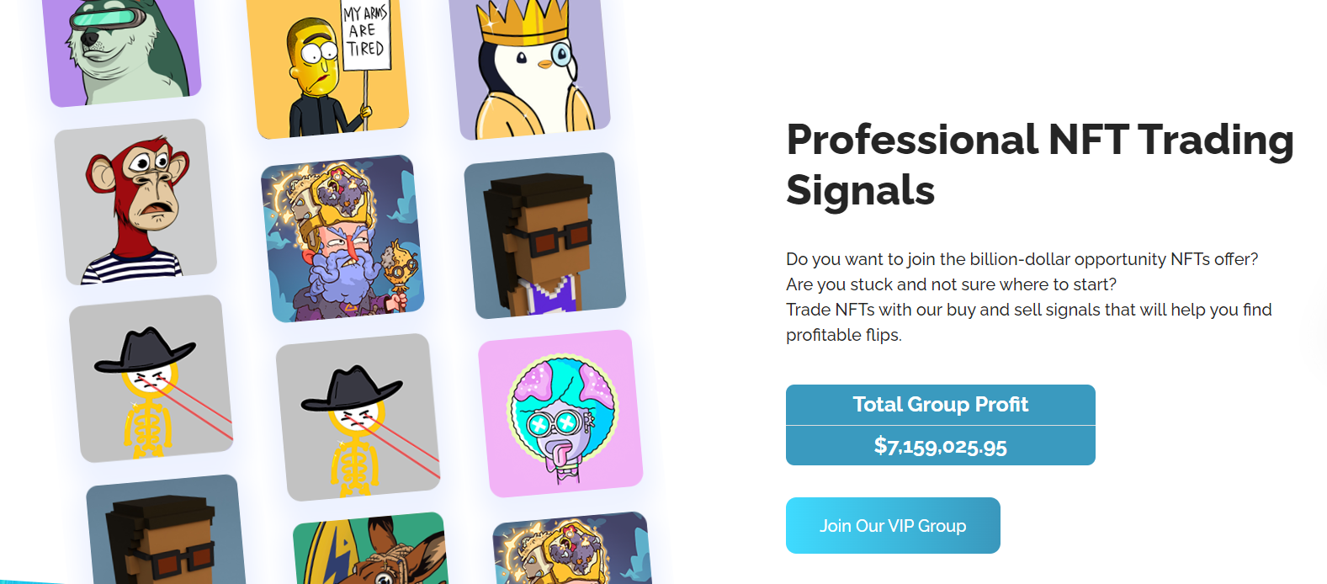The height and width of the screenshot is (584, 1327).
Task: Click the Professional NFT Trading Signals heading
Action: [1040, 164]
